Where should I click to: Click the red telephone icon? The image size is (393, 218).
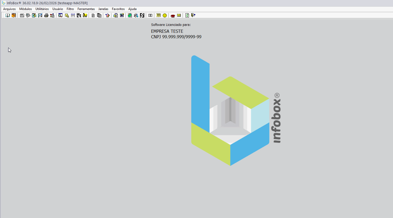pos(173,16)
